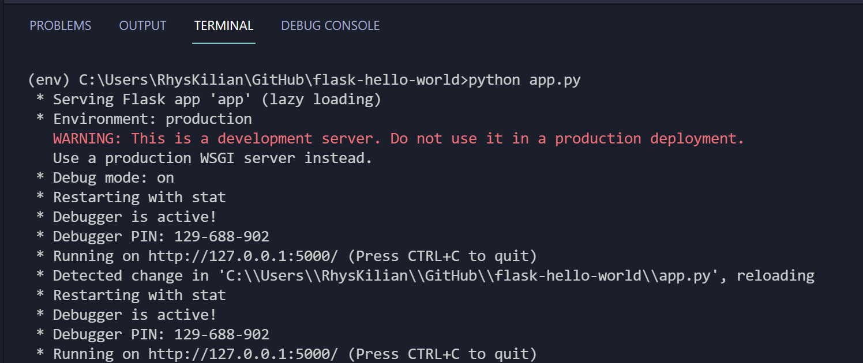Click the (env) prefix in the prompt
This screenshot has height=363, width=863.
49,80
